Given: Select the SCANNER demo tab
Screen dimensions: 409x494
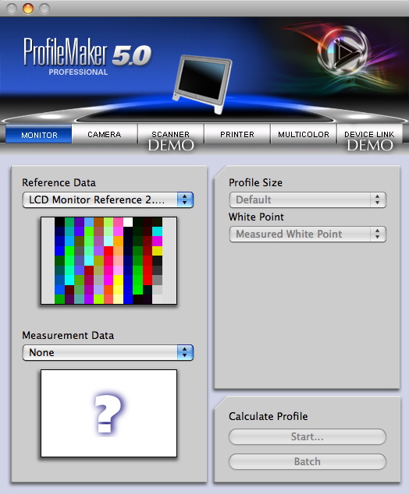Looking at the screenshot, I should [x=171, y=135].
